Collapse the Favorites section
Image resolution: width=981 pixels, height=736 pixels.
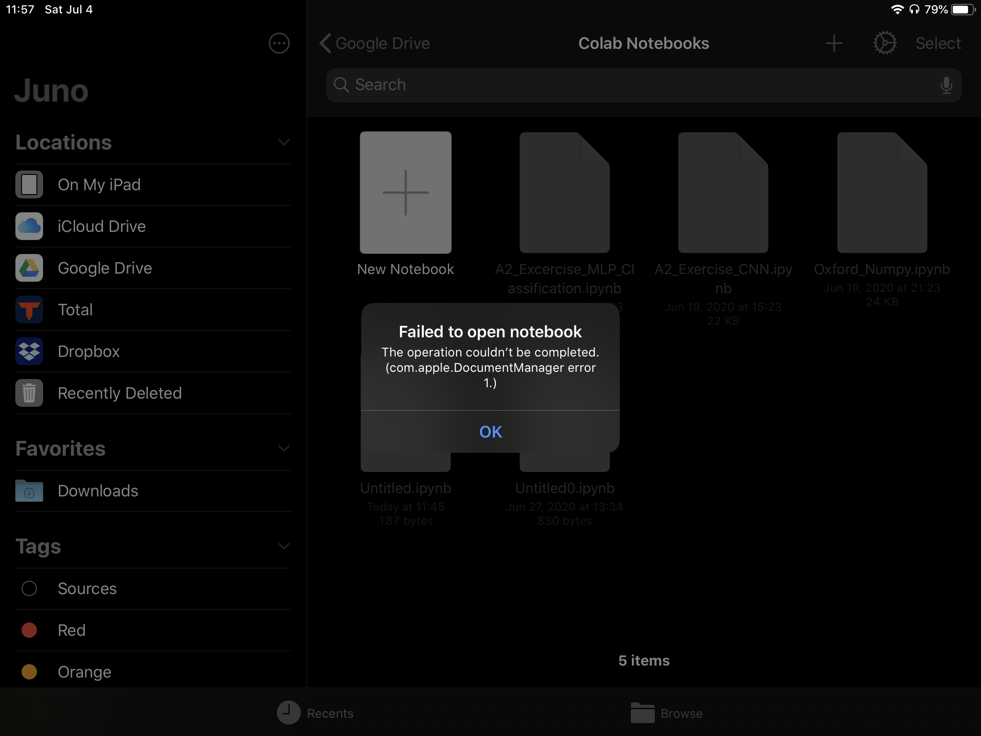284,448
